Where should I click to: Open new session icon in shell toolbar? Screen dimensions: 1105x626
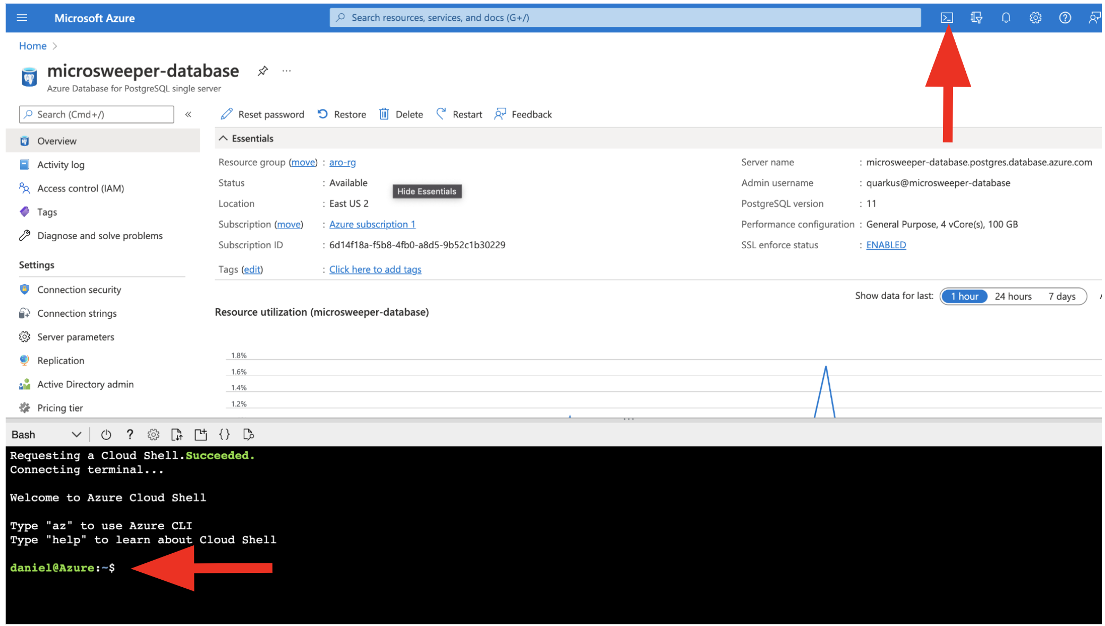click(x=200, y=435)
